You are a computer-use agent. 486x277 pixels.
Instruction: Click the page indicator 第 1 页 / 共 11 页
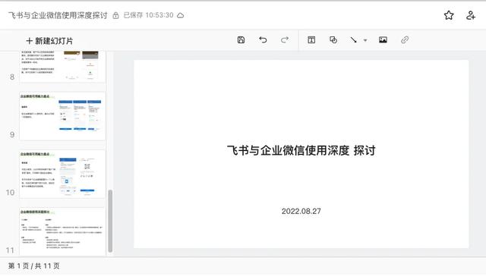33,266
